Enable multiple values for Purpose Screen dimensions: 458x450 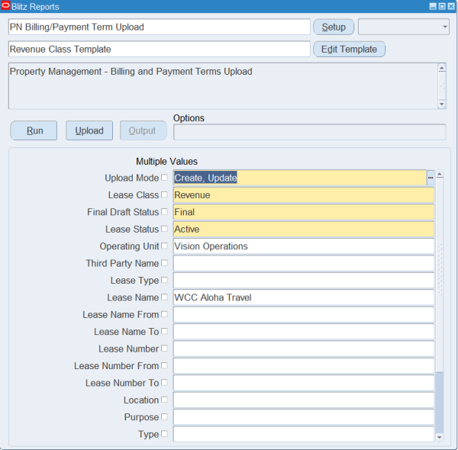coord(164,416)
